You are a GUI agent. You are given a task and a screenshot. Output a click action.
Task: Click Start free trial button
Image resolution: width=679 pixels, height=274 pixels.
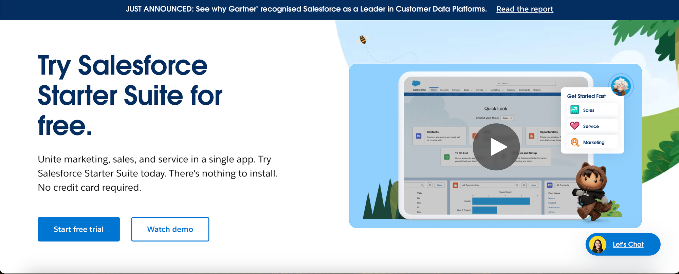79,229
